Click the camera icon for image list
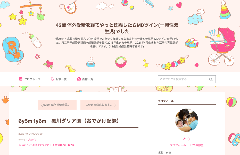Screen dimensions: 240x155 pyautogui.click(x=79, y=79)
